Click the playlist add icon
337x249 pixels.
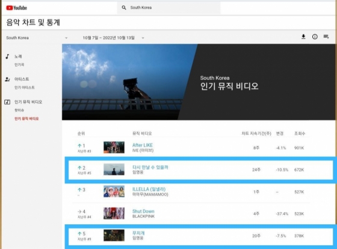click(326, 37)
